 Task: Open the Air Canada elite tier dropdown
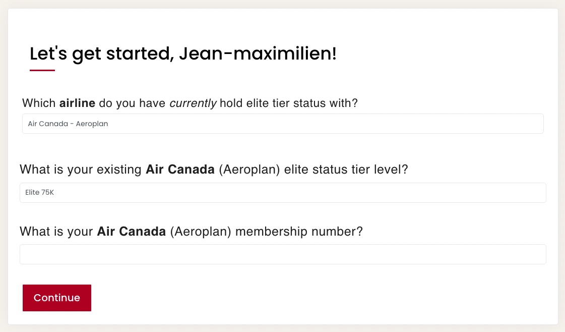[282, 192]
